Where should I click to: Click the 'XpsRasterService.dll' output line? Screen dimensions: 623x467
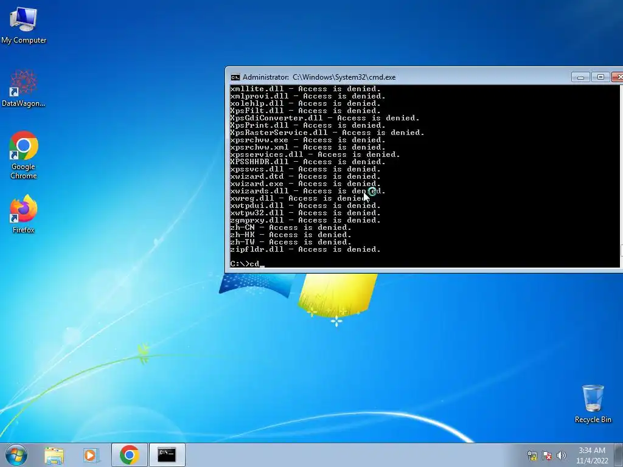[x=327, y=133]
